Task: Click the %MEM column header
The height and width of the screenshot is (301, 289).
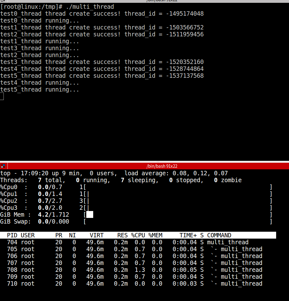Action: click(x=155, y=235)
